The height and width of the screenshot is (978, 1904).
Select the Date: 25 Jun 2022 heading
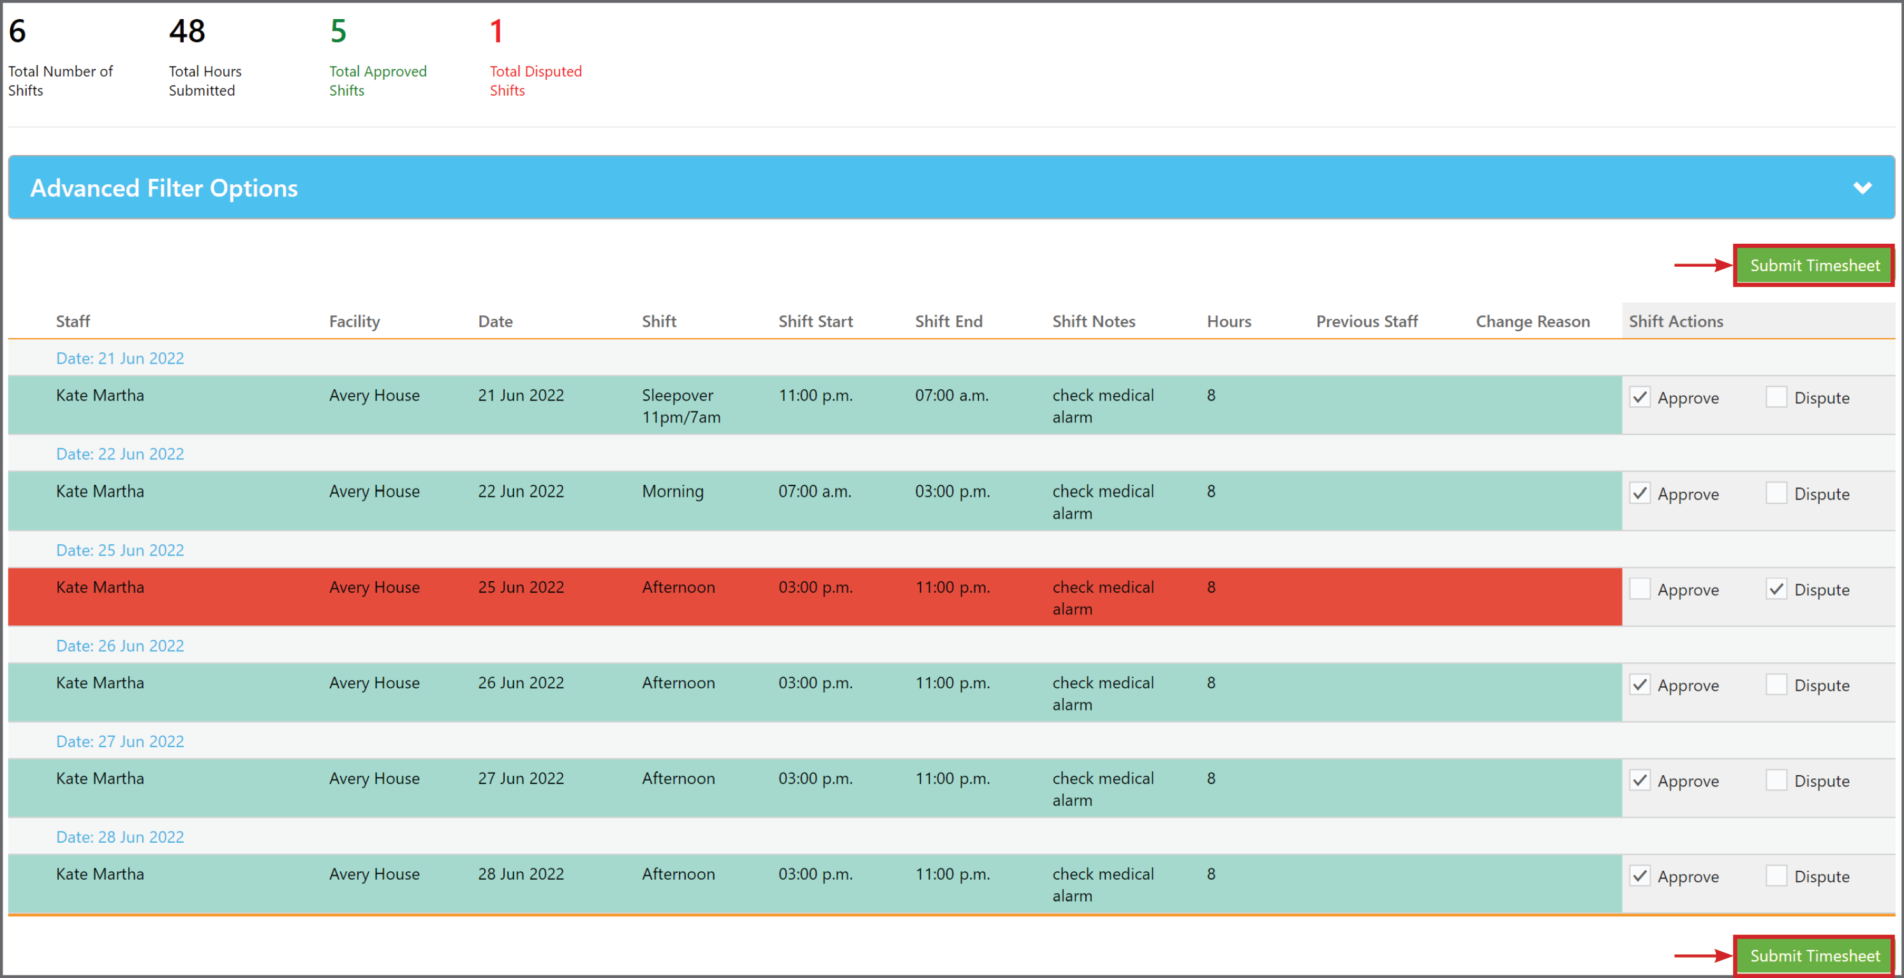(x=120, y=550)
